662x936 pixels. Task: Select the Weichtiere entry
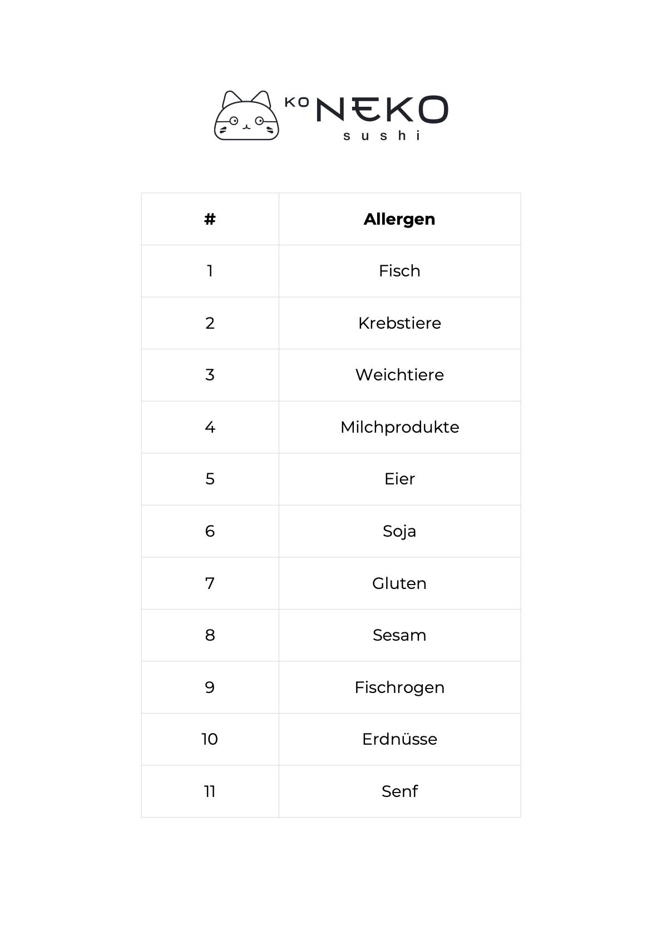[399, 375]
